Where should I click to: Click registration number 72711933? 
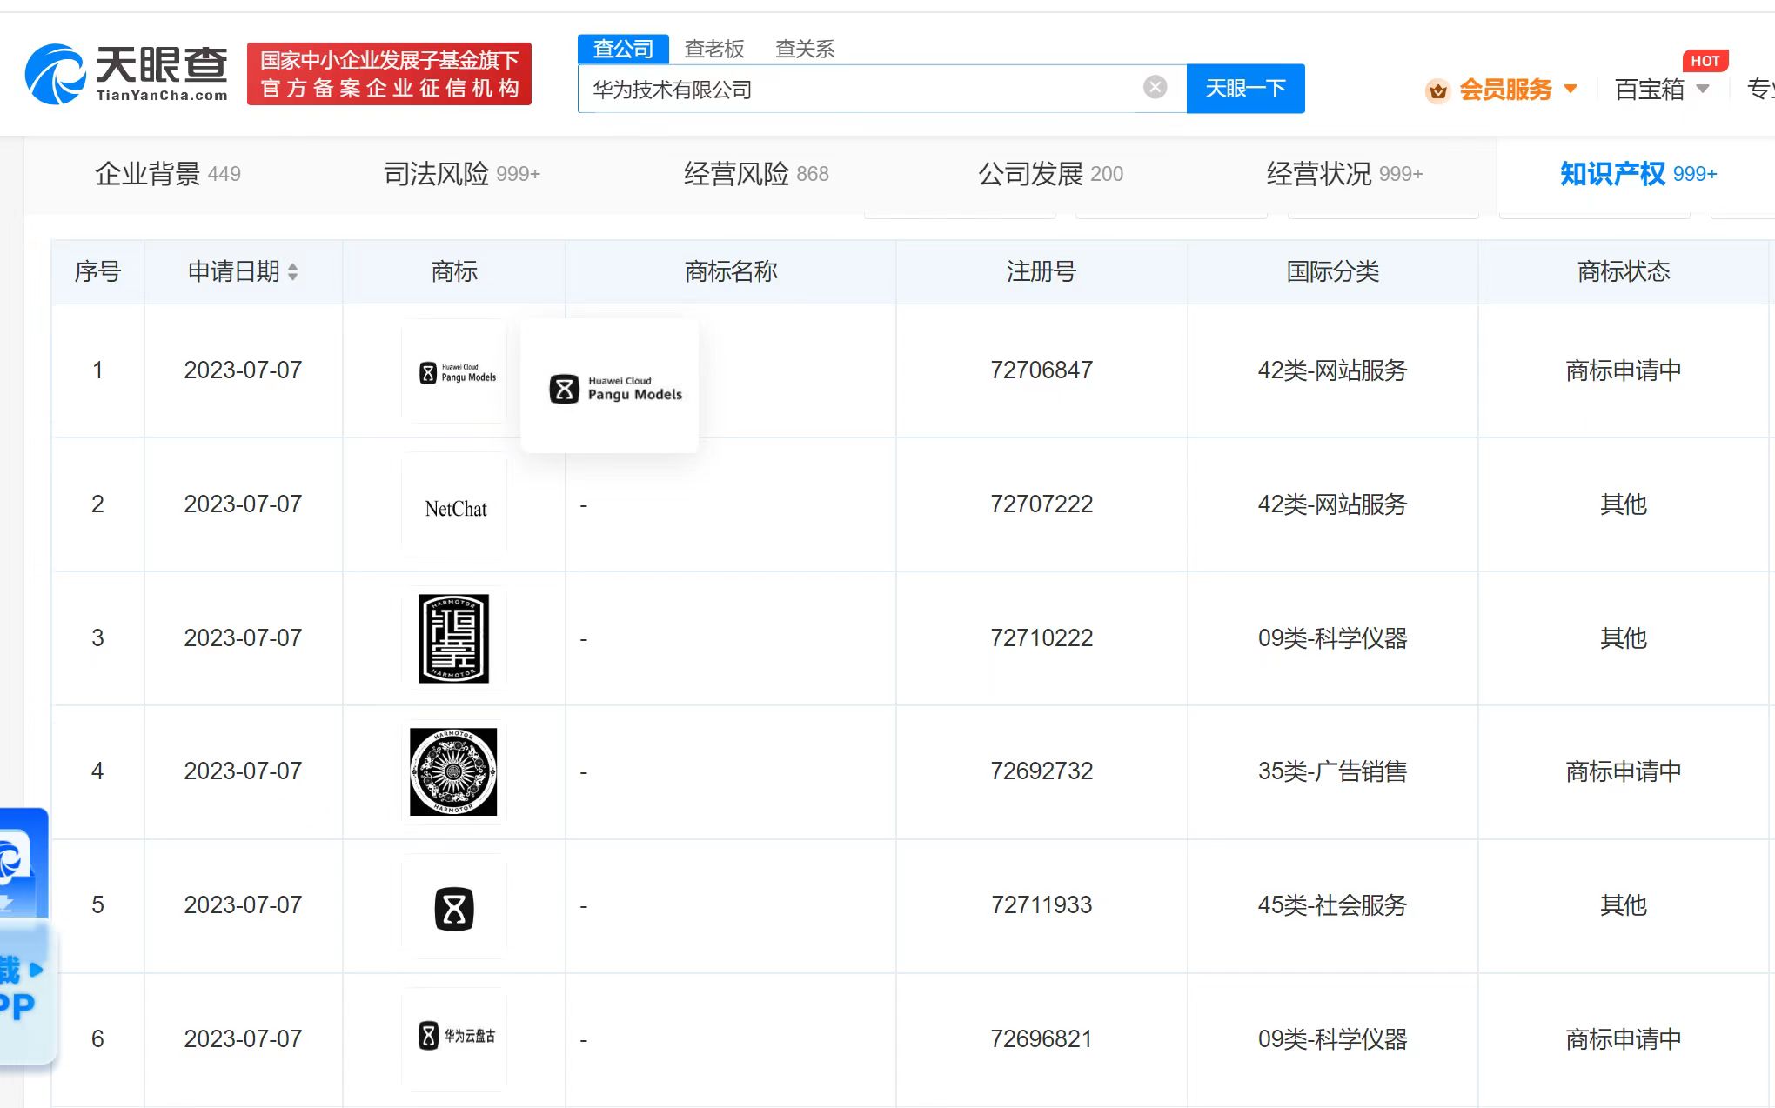(x=1042, y=905)
